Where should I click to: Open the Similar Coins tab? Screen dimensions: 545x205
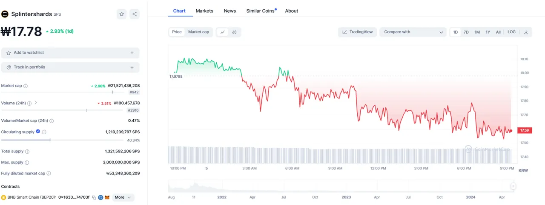coord(261,11)
